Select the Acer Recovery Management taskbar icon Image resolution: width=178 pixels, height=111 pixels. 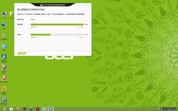click(x=51, y=109)
